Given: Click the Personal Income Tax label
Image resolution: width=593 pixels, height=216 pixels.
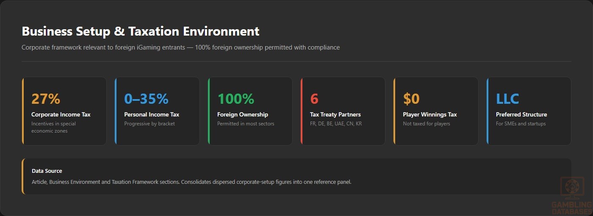Looking at the screenshot, I should [152, 114].
